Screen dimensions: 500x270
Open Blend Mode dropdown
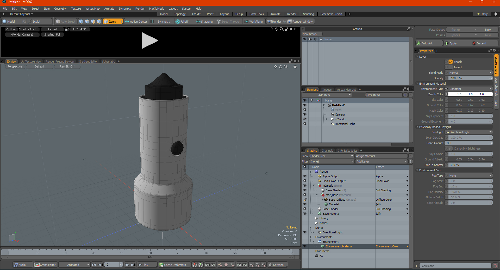470,73
